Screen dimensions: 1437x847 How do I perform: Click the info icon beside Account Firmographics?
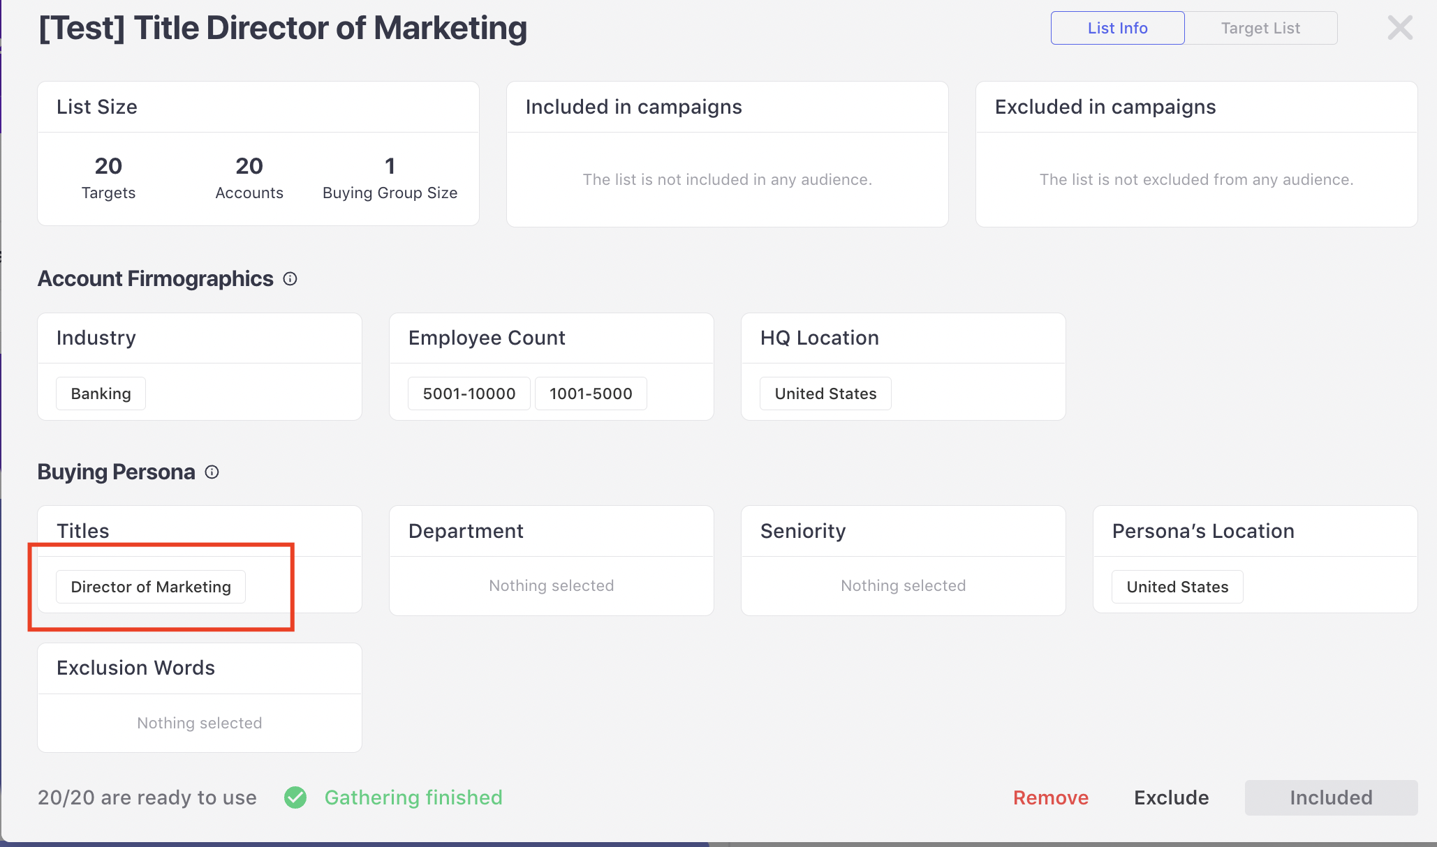click(290, 279)
